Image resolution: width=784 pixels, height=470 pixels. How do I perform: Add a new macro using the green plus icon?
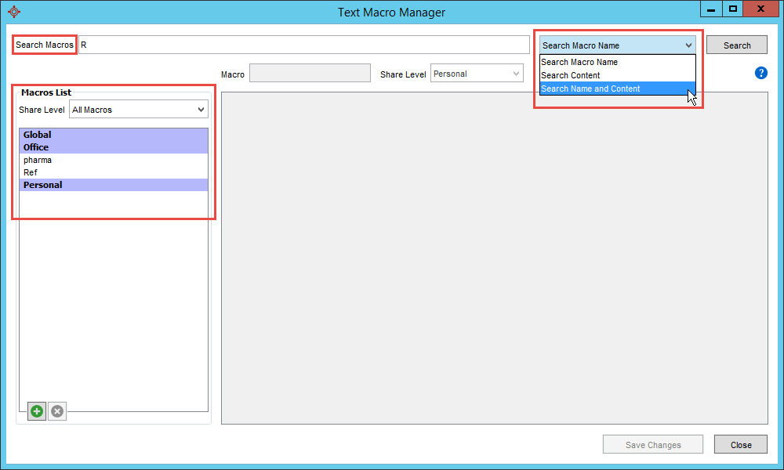click(36, 410)
